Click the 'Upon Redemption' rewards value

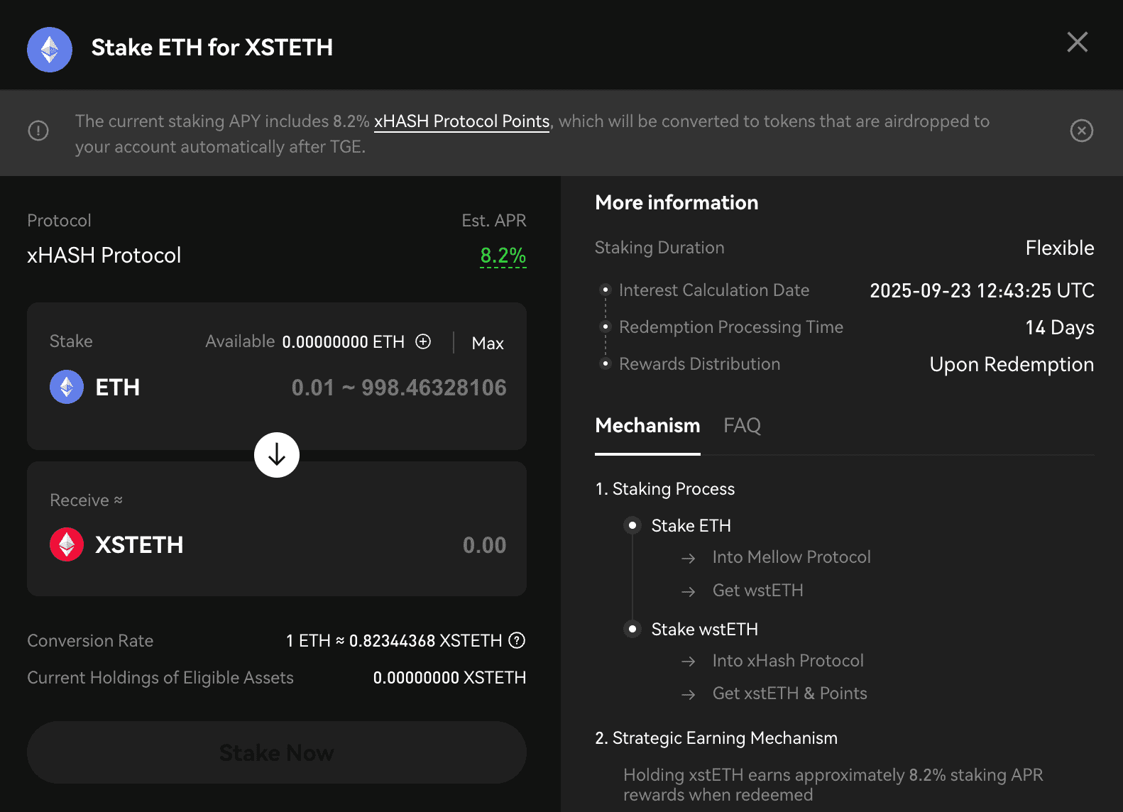click(1012, 364)
